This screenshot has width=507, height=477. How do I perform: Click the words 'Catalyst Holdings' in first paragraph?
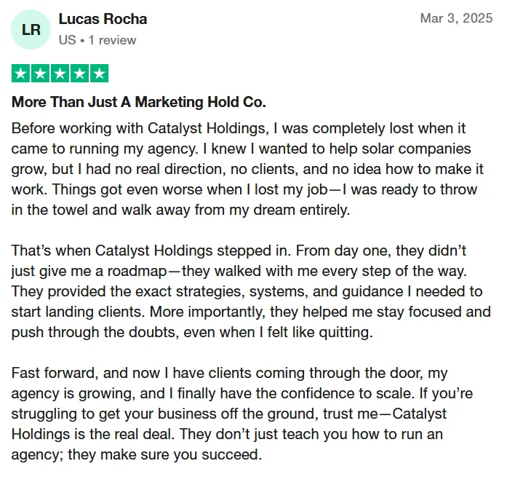[x=207, y=128]
